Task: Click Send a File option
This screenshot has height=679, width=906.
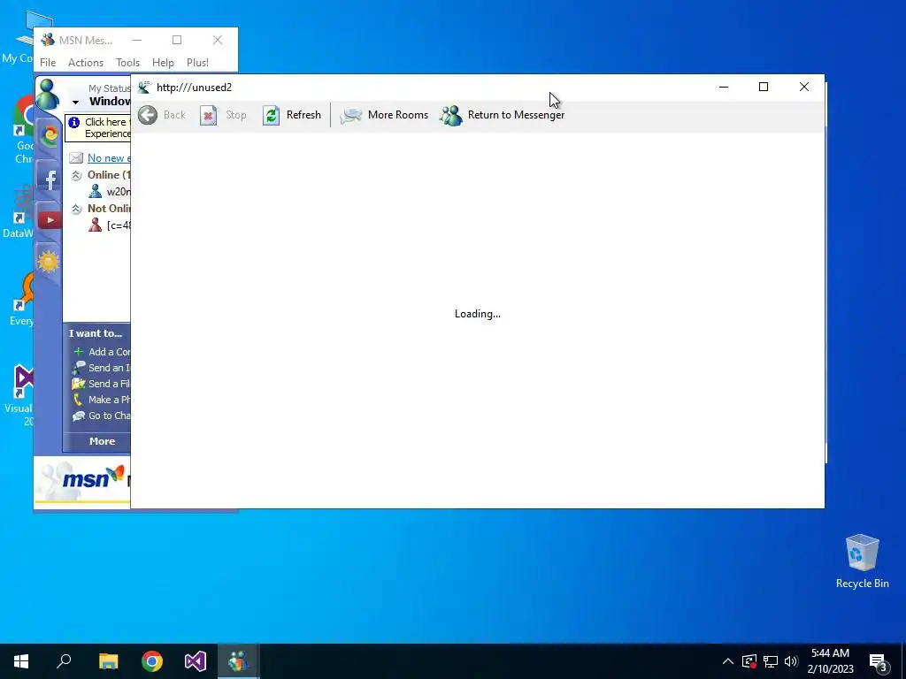Action: pos(102,384)
